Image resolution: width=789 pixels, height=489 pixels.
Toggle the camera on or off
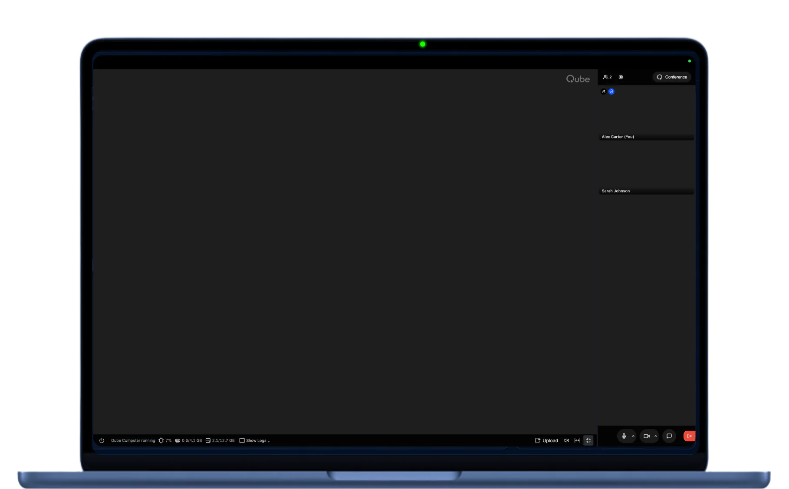point(646,436)
